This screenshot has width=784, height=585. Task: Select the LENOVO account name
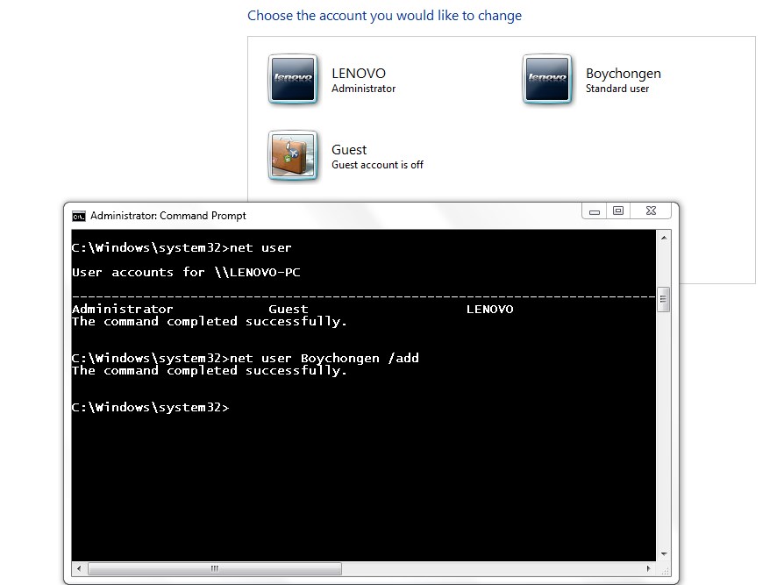pyautogui.click(x=359, y=74)
